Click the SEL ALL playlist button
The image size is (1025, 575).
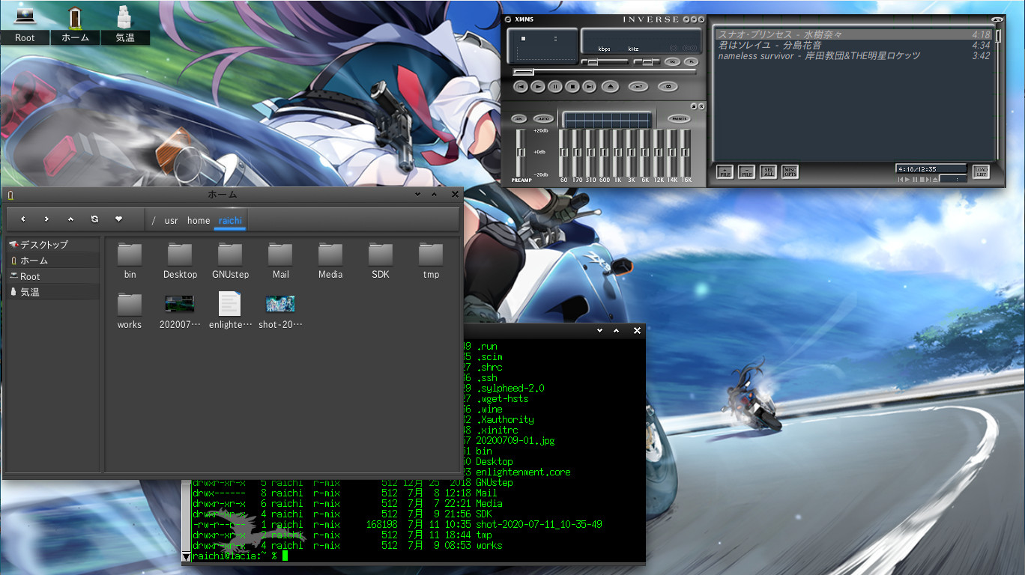pyautogui.click(x=768, y=172)
